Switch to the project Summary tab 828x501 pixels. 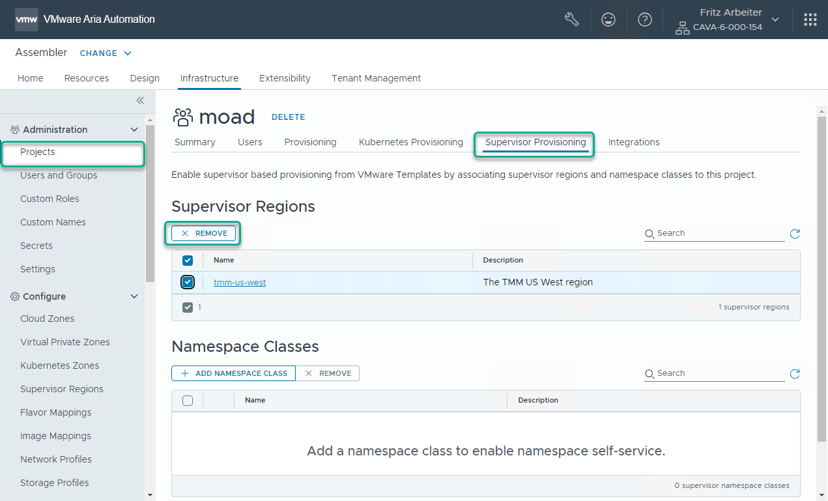195,142
